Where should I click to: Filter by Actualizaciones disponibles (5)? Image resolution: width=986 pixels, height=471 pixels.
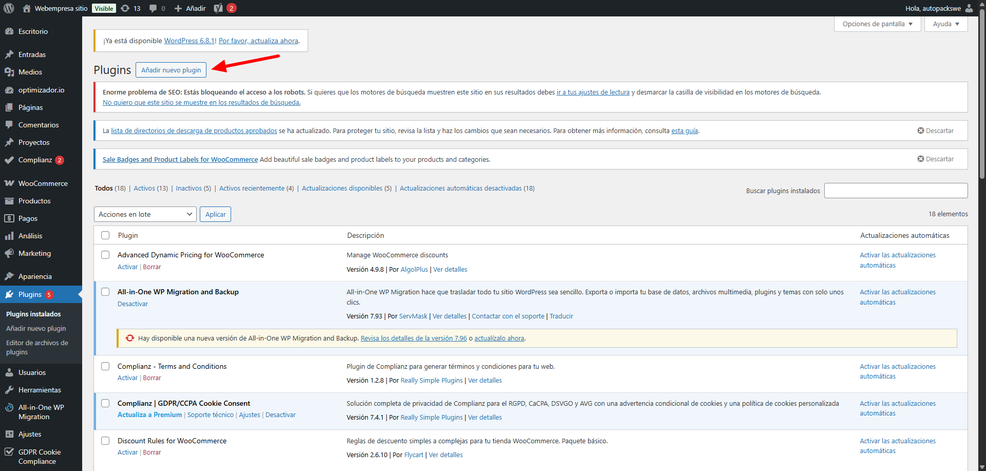click(x=347, y=189)
